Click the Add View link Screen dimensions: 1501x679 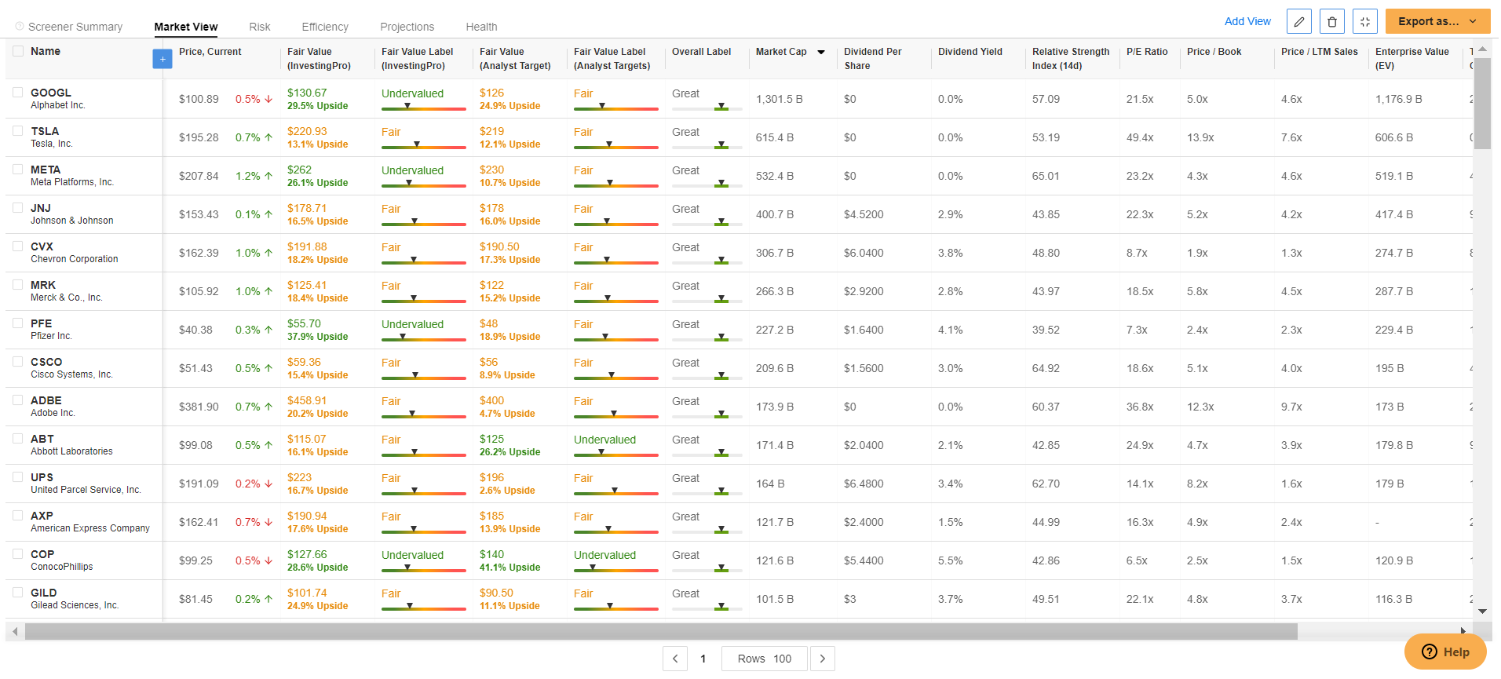tap(1247, 21)
